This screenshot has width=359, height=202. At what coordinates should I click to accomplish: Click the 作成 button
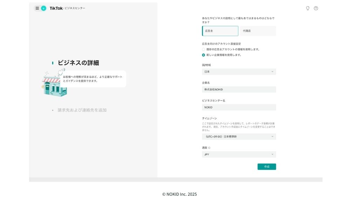[x=267, y=167]
